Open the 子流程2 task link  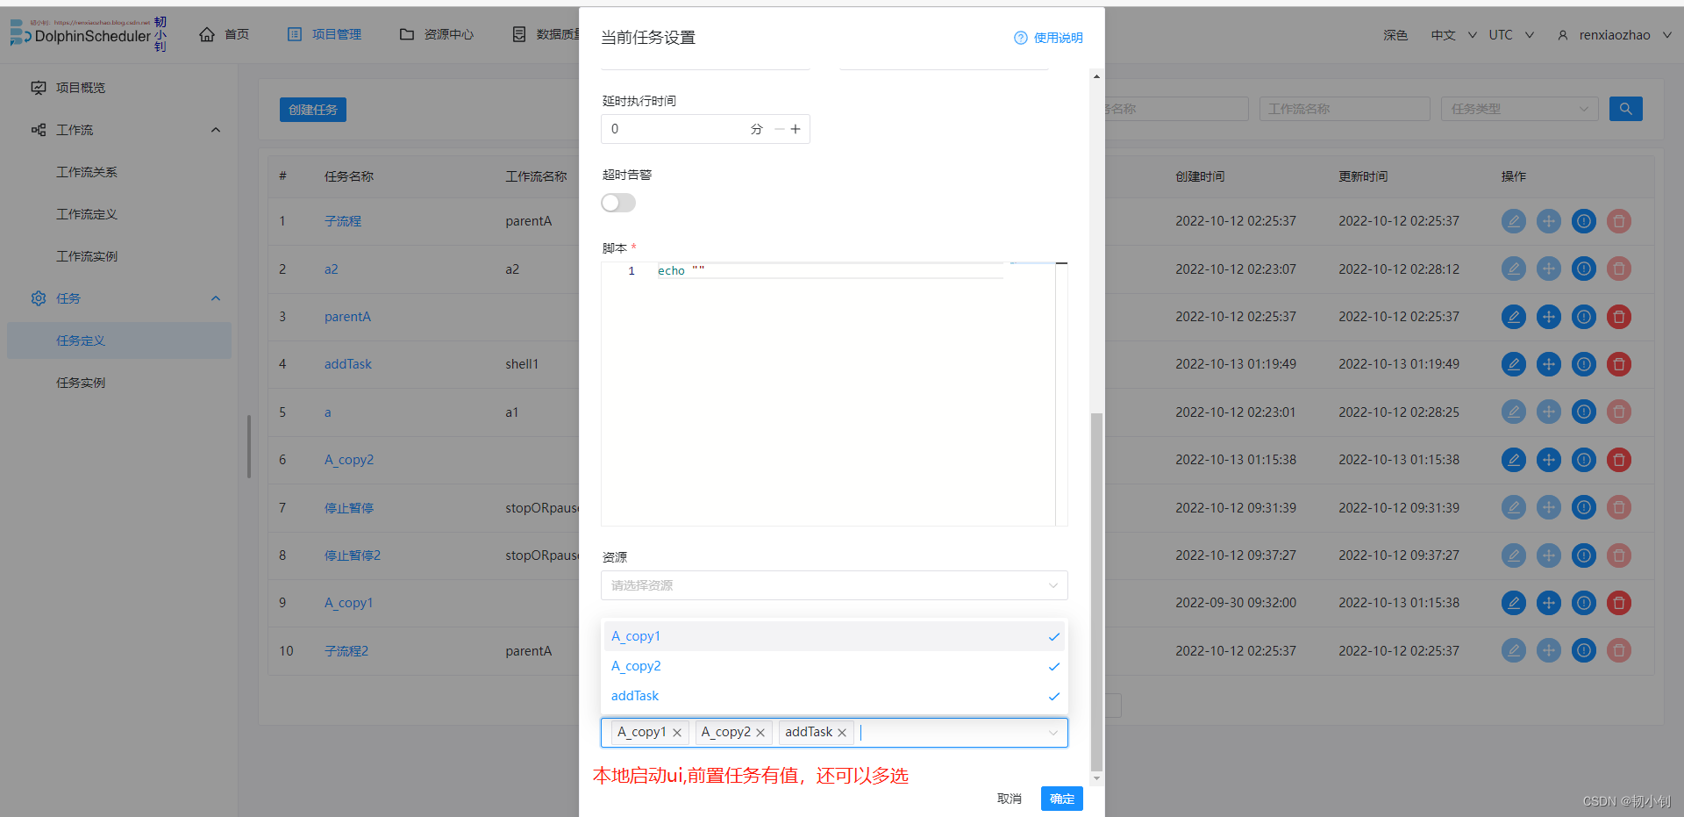(x=346, y=651)
